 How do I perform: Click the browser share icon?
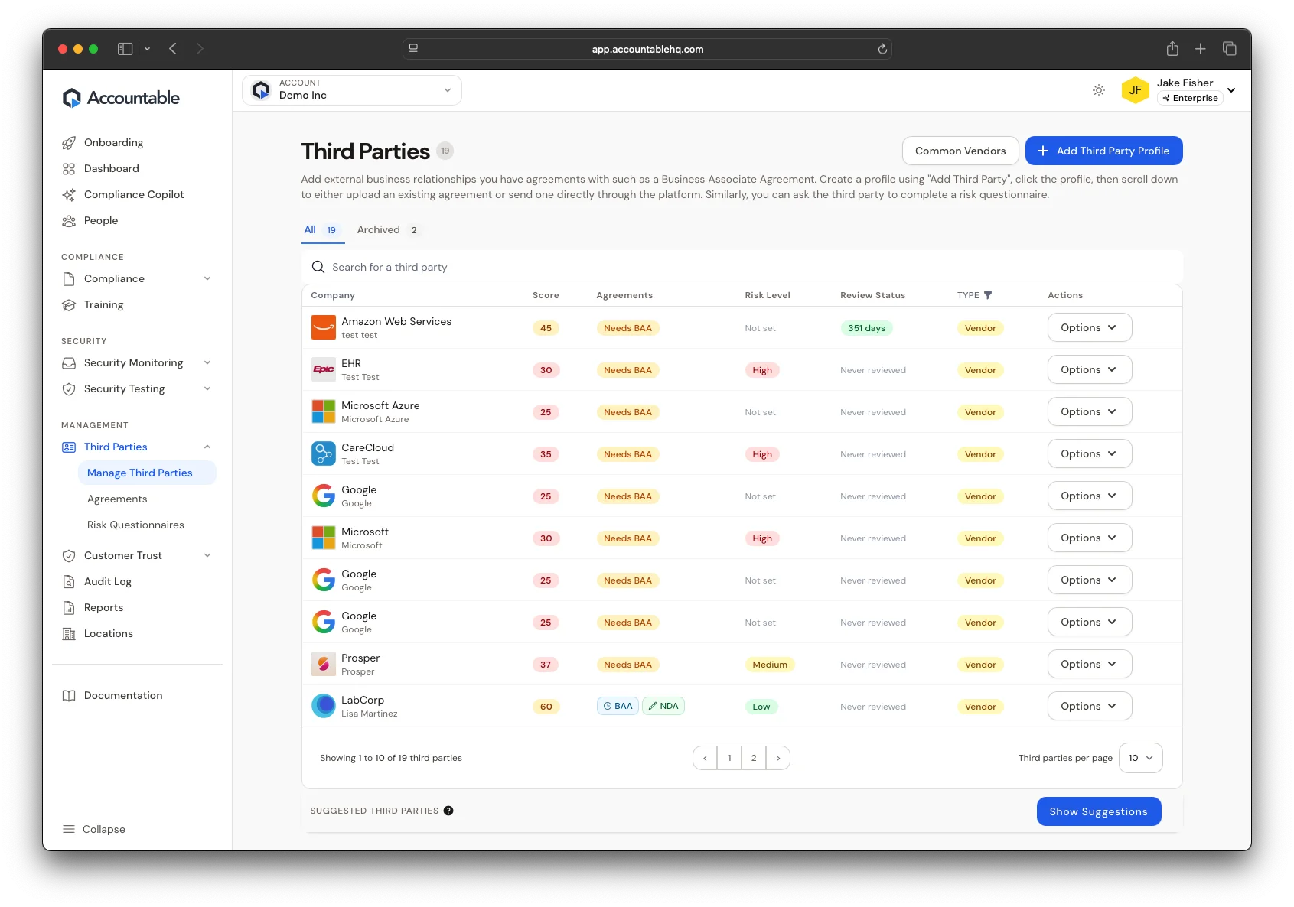pyautogui.click(x=1172, y=49)
